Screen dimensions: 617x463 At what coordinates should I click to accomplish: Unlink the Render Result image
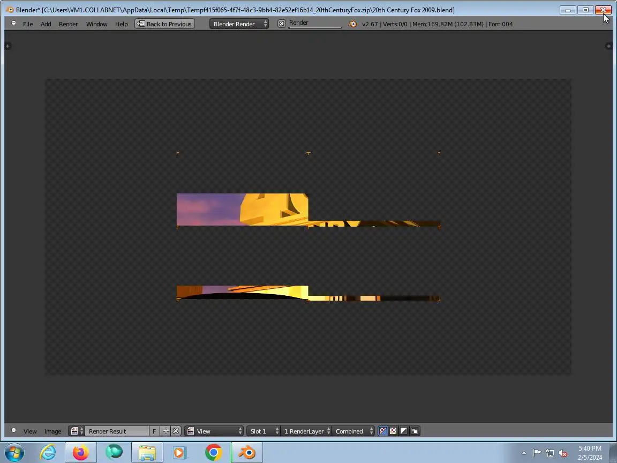pyautogui.click(x=176, y=431)
